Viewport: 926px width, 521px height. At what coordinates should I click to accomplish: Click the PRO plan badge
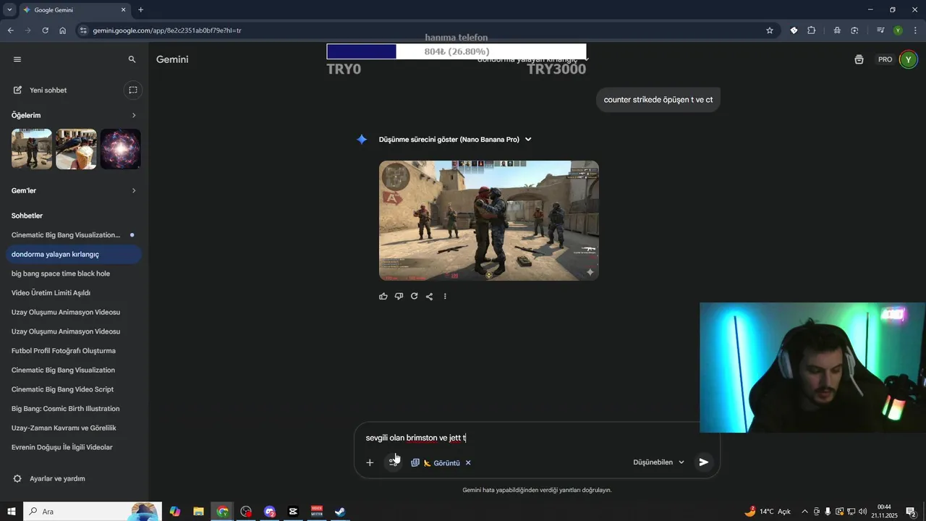click(885, 59)
